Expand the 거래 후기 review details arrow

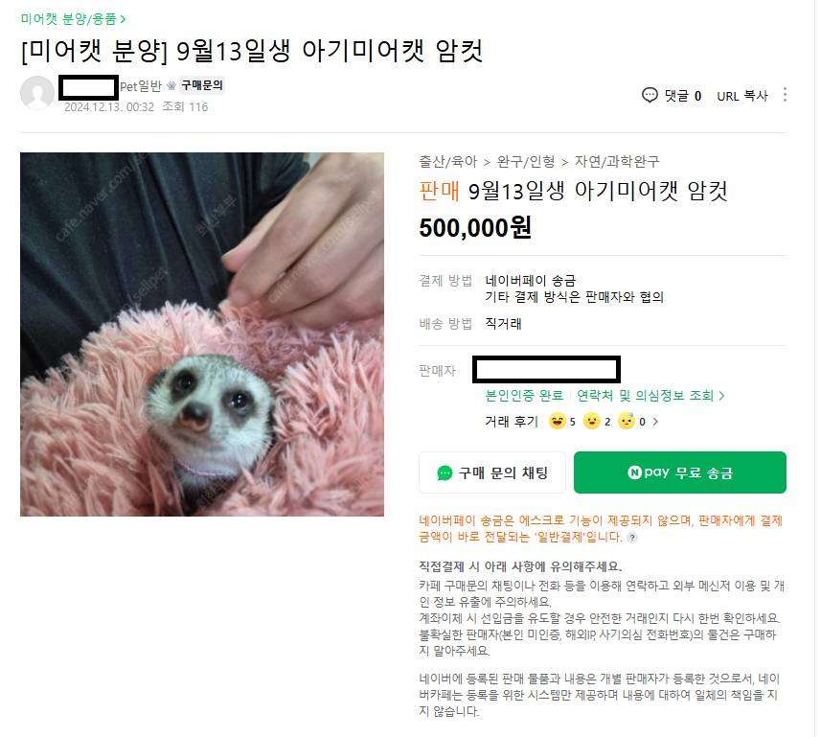655,421
